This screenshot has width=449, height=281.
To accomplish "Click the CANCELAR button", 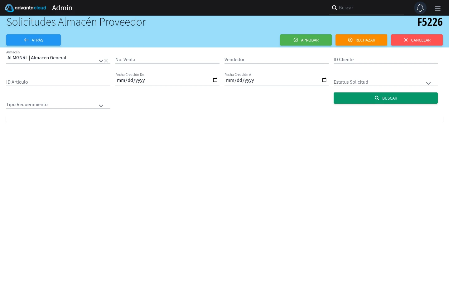I will [417, 40].
